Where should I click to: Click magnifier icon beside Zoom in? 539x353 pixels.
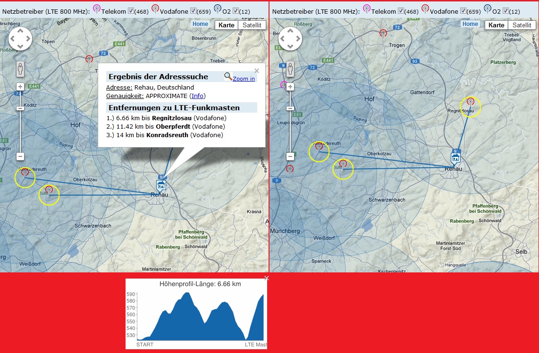pyautogui.click(x=228, y=76)
